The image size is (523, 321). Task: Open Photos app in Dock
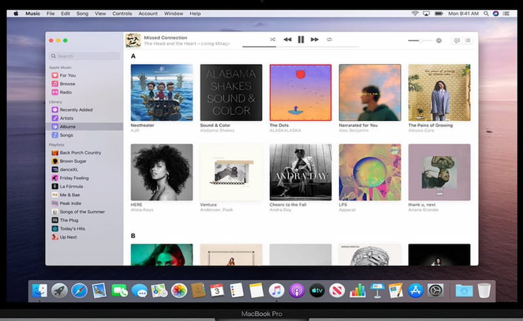click(x=179, y=291)
